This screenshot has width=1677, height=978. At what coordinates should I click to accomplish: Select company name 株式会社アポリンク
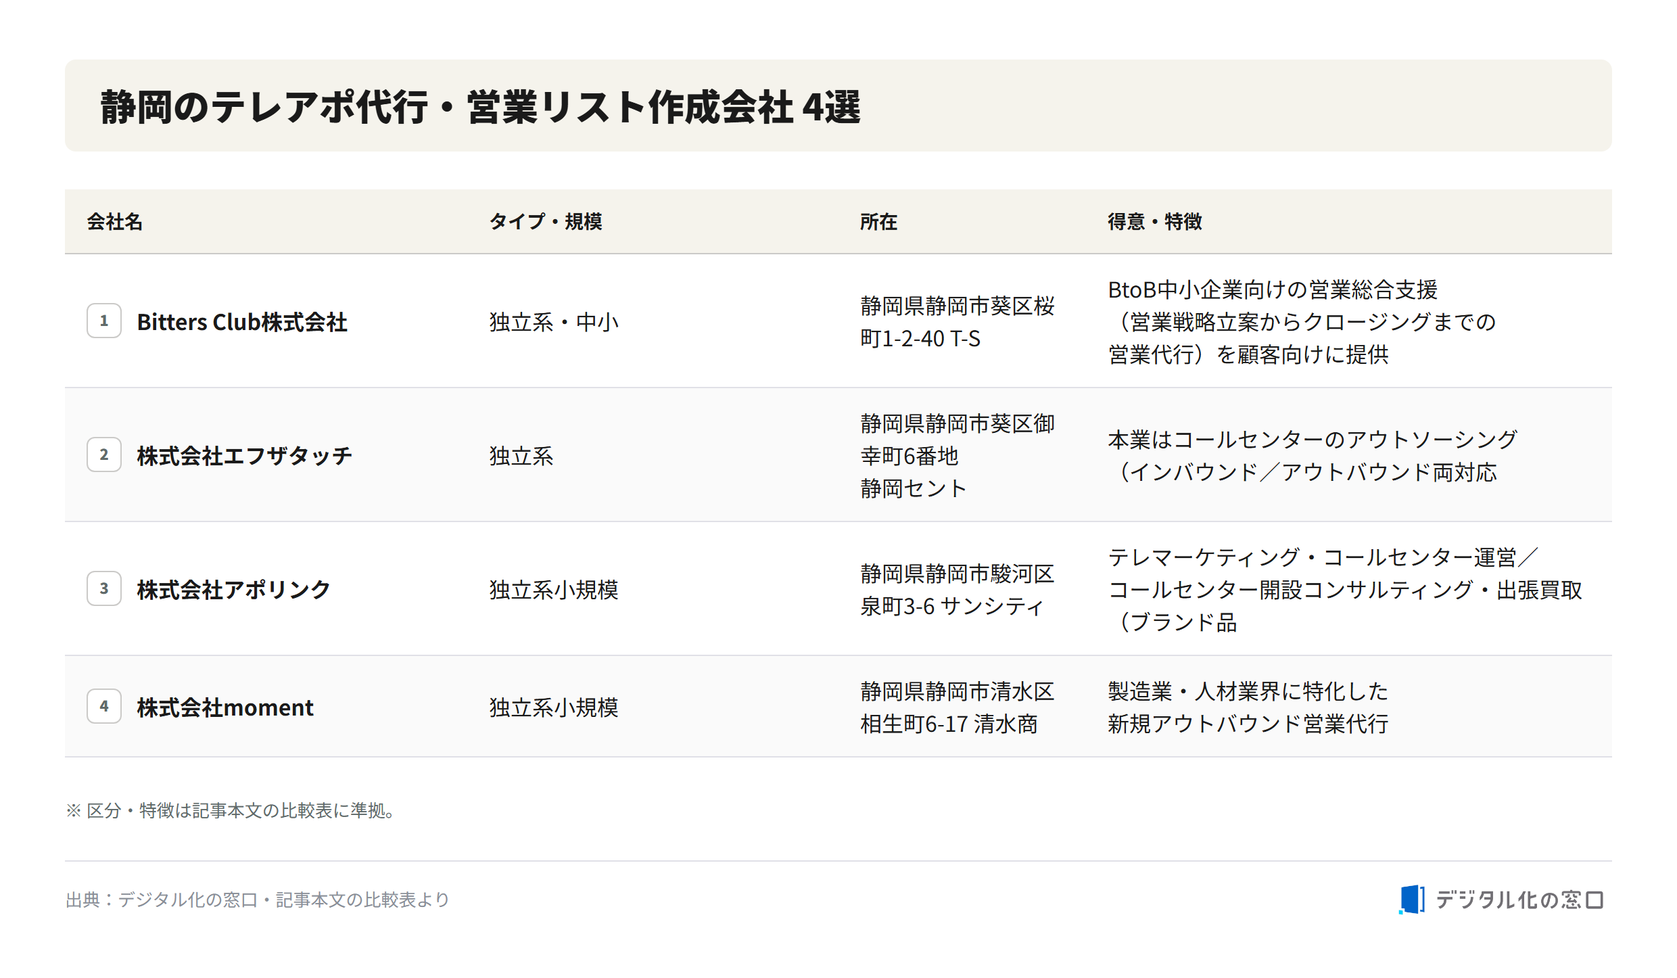pos(233,590)
